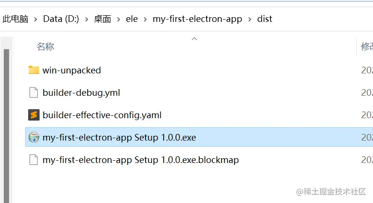
Task: Click the builder-effective-config.yaml Sublime icon
Action: click(x=33, y=115)
